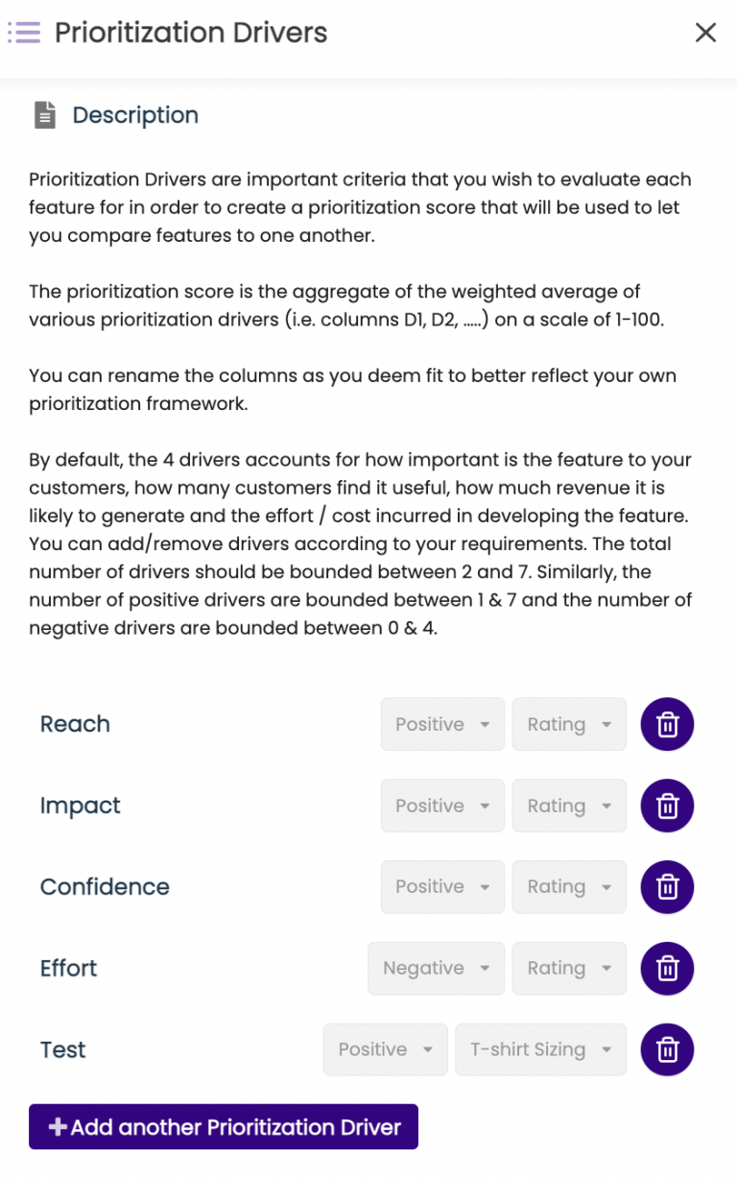Open the Rating selector for Confidence

(568, 887)
